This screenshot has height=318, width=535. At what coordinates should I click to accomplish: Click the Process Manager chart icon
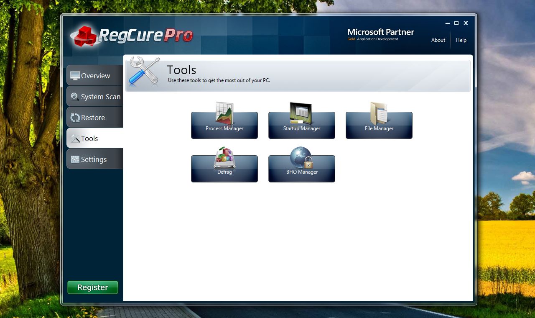(x=224, y=113)
